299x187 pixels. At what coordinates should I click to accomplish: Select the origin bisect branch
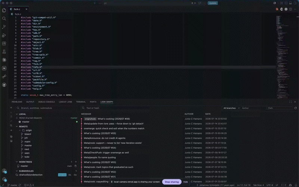[28, 134]
